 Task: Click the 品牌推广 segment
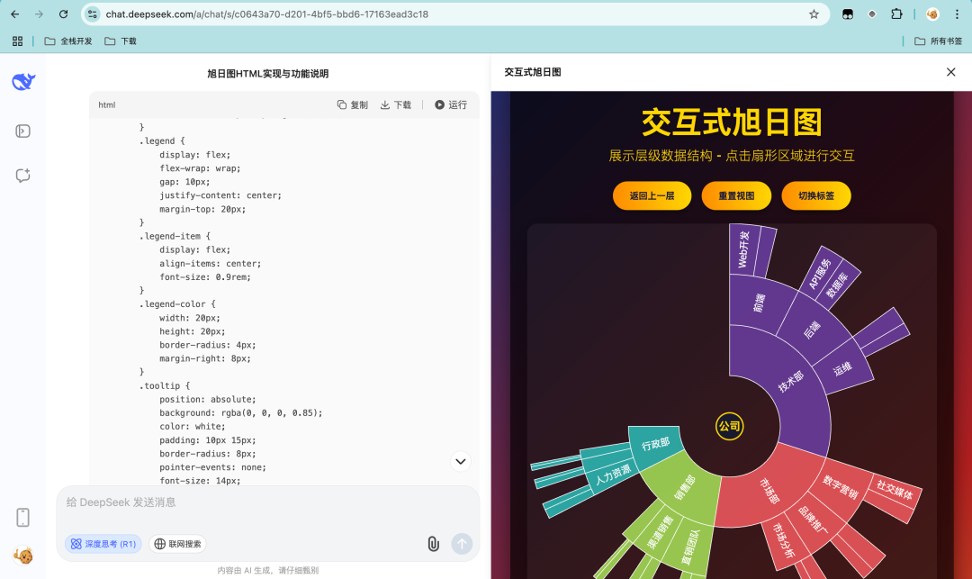(x=813, y=519)
